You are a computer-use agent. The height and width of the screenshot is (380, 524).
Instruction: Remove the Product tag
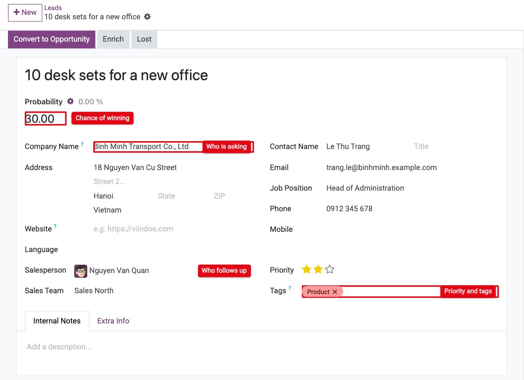click(335, 292)
